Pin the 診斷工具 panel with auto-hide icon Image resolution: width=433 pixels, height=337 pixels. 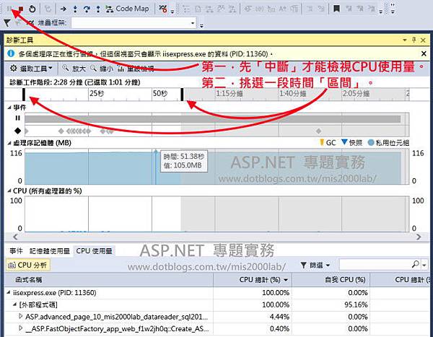coord(414,40)
